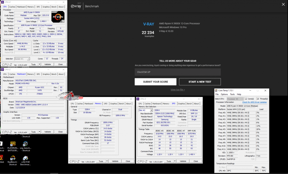Click the Clock'EM UP gear description field
The width and height of the screenshot is (288, 174).
click(x=177, y=72)
